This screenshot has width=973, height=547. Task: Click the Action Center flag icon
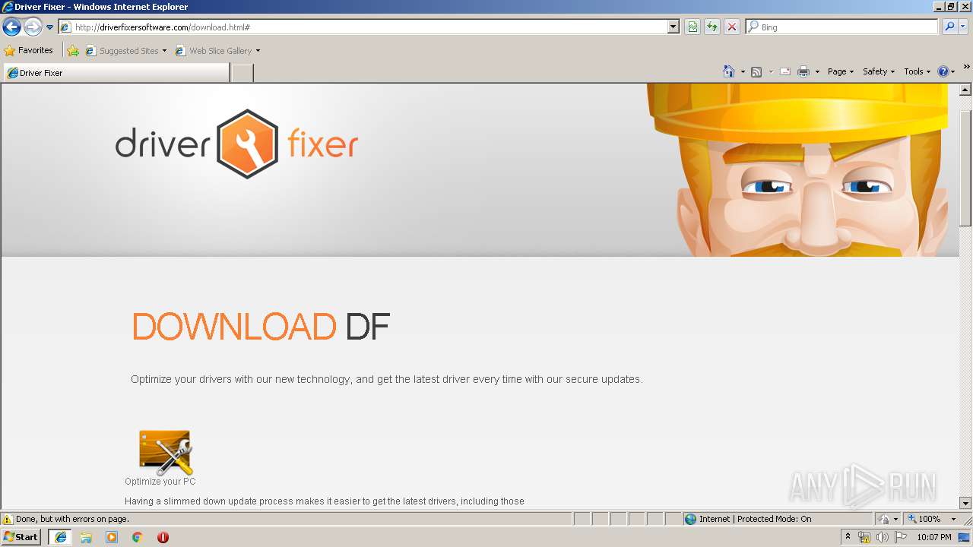pyautogui.click(x=901, y=538)
